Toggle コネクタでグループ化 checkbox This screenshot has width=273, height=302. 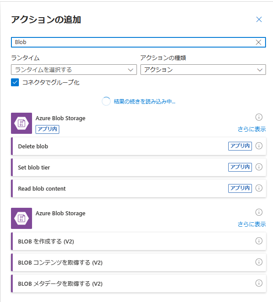pyautogui.click(x=15, y=82)
